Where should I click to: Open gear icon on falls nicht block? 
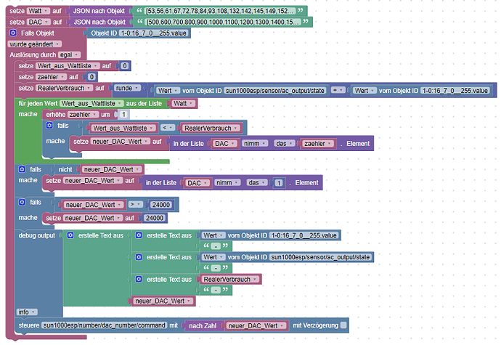[22, 169]
